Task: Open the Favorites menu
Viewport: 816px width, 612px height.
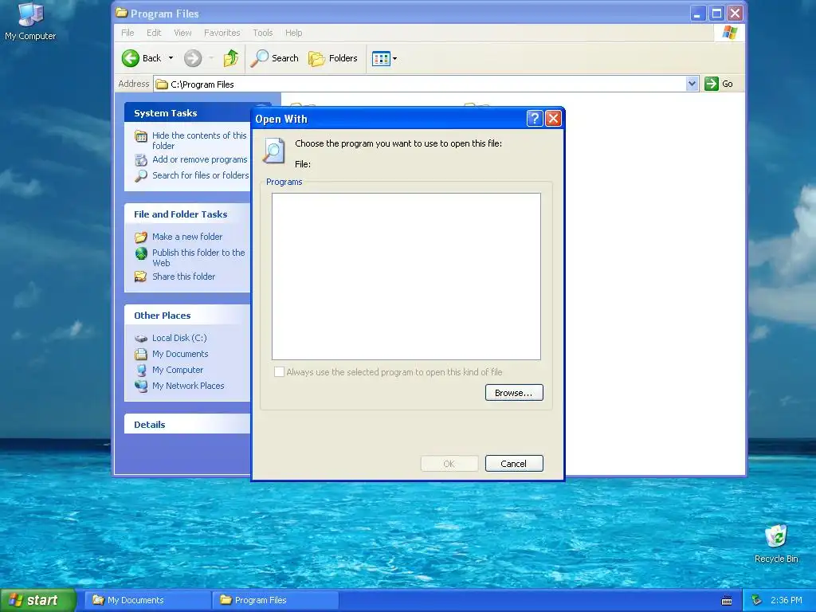Action: pyautogui.click(x=222, y=33)
